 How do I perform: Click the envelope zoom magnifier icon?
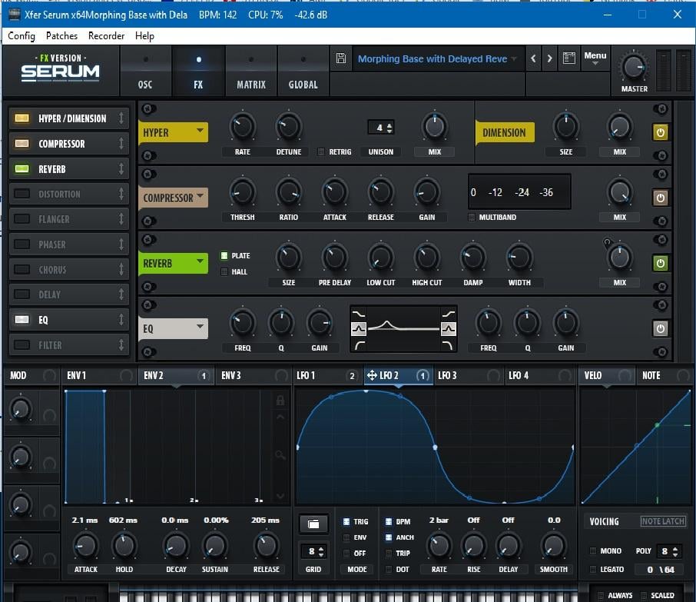(x=280, y=455)
